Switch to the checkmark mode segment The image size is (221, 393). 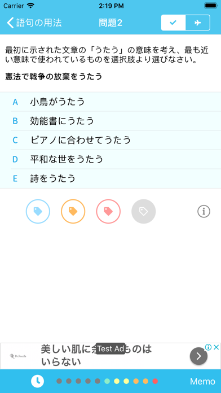pyautogui.click(x=173, y=23)
